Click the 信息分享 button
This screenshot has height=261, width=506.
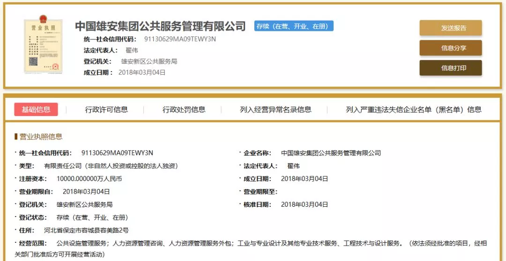[x=450, y=48]
